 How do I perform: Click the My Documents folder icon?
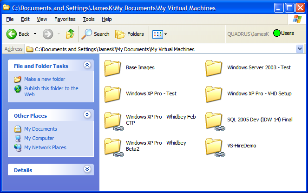pyautogui.click(x=18, y=129)
